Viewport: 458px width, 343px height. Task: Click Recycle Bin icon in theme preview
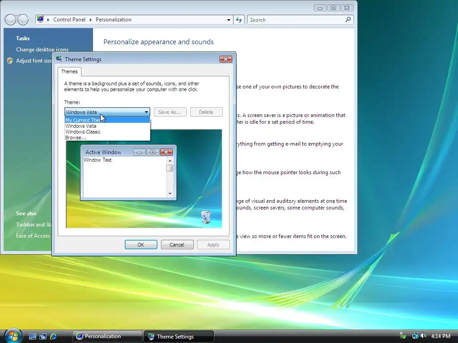pyautogui.click(x=206, y=217)
